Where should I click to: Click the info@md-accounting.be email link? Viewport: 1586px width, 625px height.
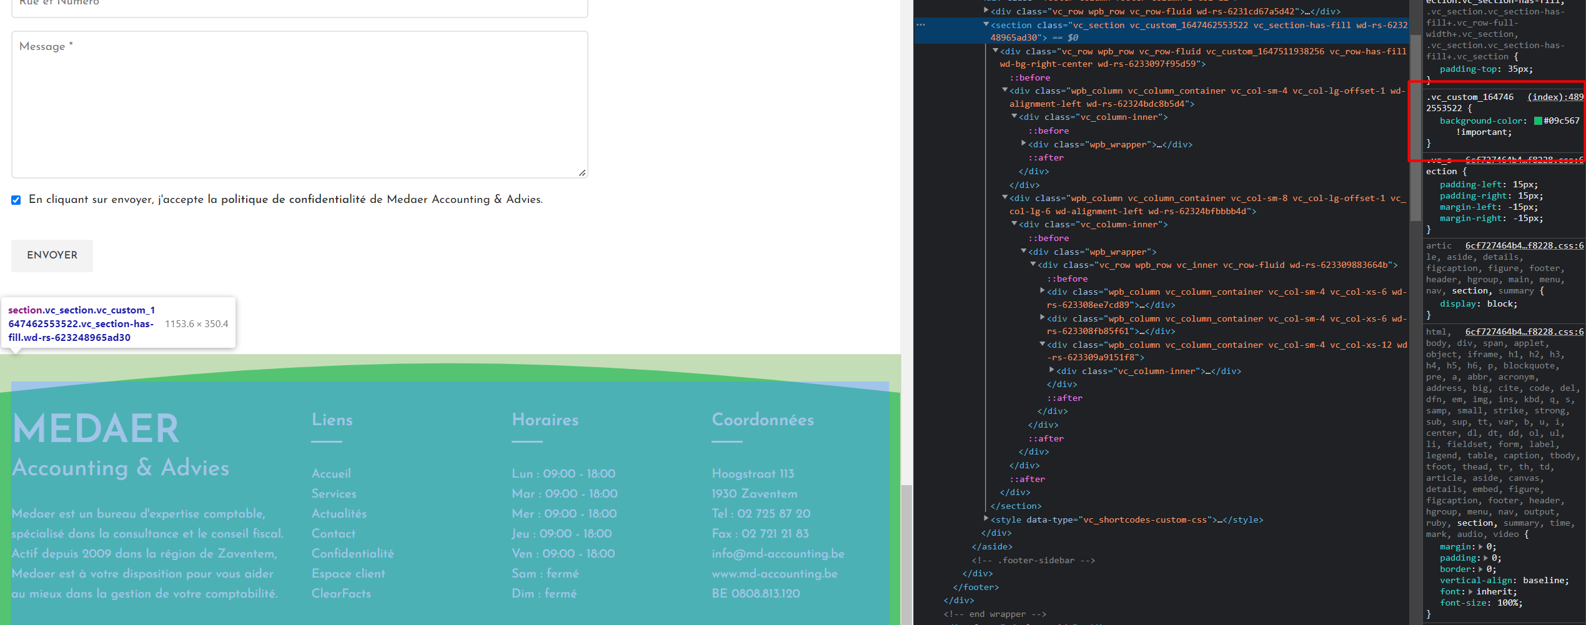click(x=778, y=554)
